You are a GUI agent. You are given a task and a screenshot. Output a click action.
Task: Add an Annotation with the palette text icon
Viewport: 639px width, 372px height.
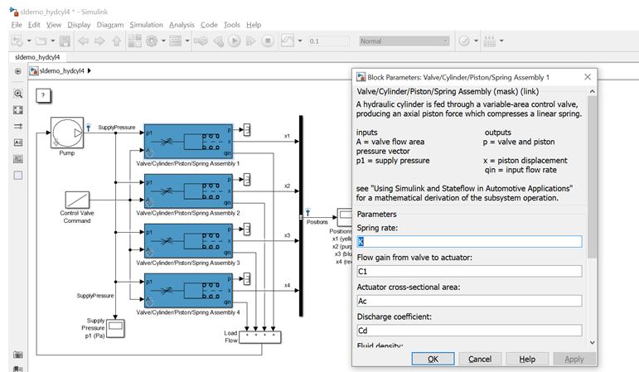click(18, 143)
